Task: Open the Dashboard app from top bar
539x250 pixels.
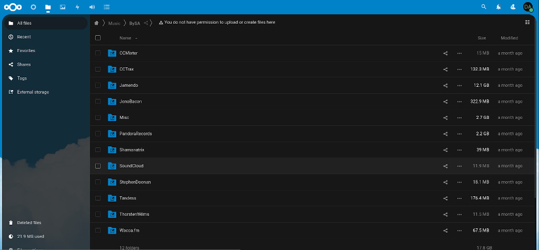Action: coord(34,7)
